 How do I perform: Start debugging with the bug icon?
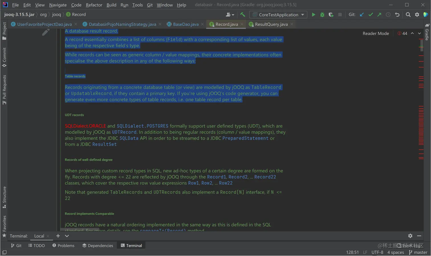tap(322, 15)
